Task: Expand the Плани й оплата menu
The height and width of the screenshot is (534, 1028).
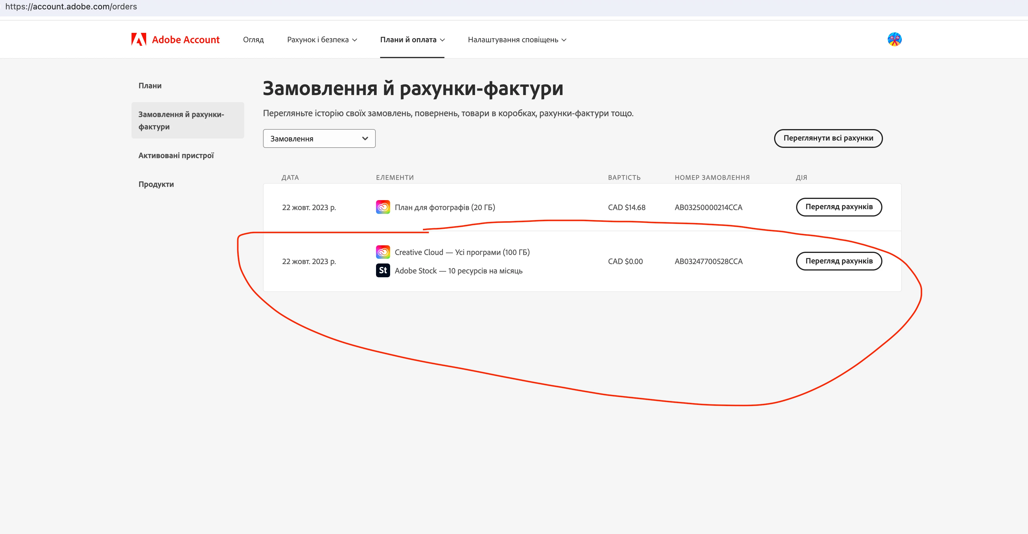Action: coord(412,40)
